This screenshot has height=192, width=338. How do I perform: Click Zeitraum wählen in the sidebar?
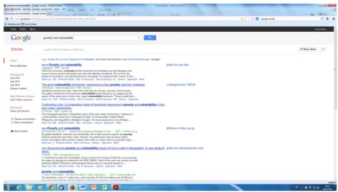coord(18,88)
